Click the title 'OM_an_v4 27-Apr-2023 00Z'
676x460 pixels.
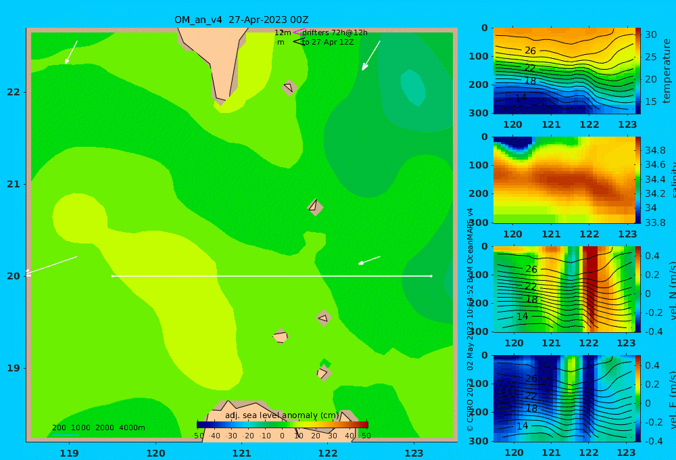click(x=241, y=20)
